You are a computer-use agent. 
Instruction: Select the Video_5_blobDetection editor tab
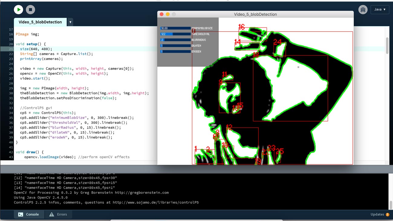pos(40,22)
